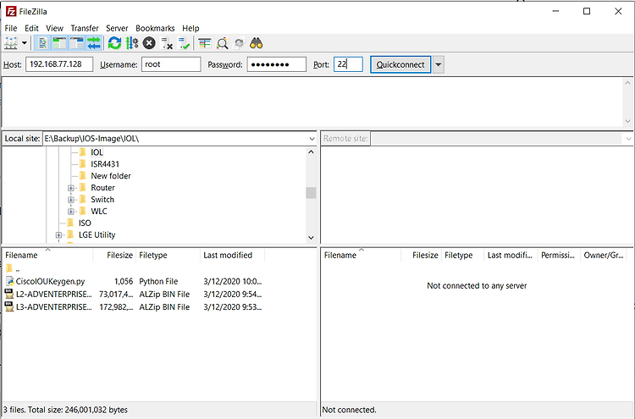Expand the WLC folder
This screenshot has height=419, width=635.
click(x=71, y=212)
